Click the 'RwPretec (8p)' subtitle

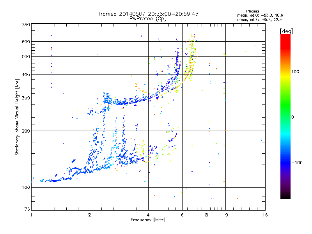pyautogui.click(x=148, y=19)
